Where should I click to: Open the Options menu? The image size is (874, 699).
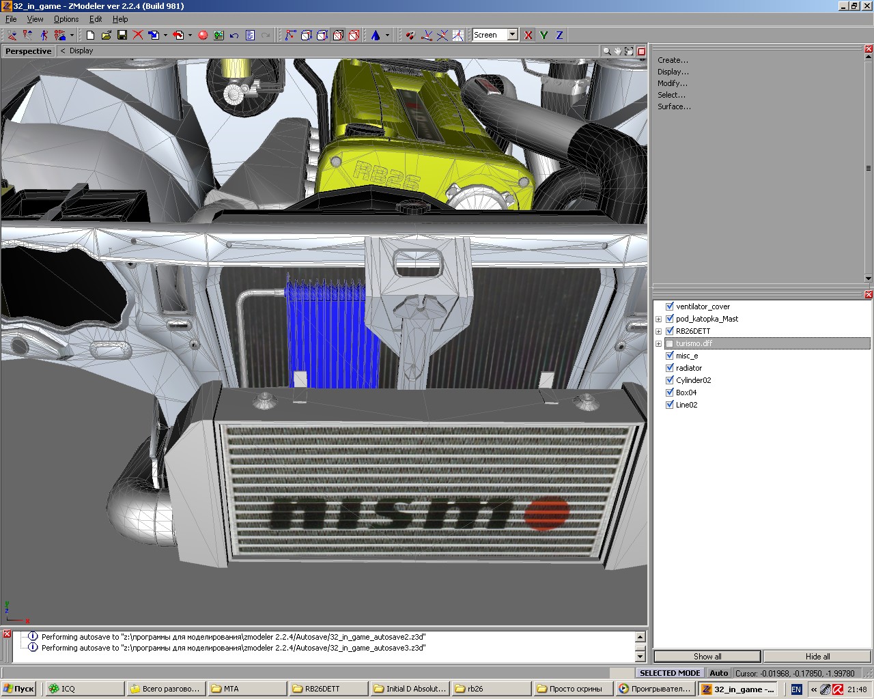(x=66, y=19)
